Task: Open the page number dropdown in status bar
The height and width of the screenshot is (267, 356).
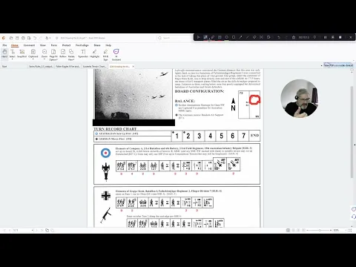Action: pos(33,230)
